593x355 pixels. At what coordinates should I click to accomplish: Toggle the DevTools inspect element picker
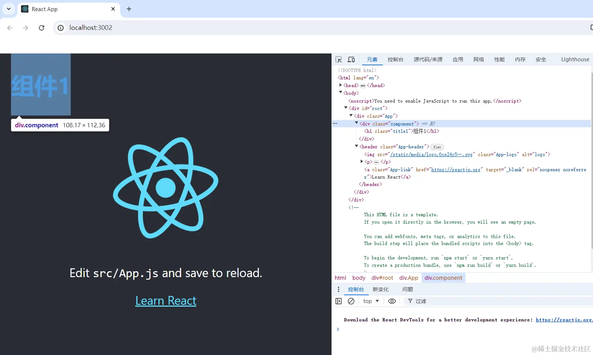(339, 59)
